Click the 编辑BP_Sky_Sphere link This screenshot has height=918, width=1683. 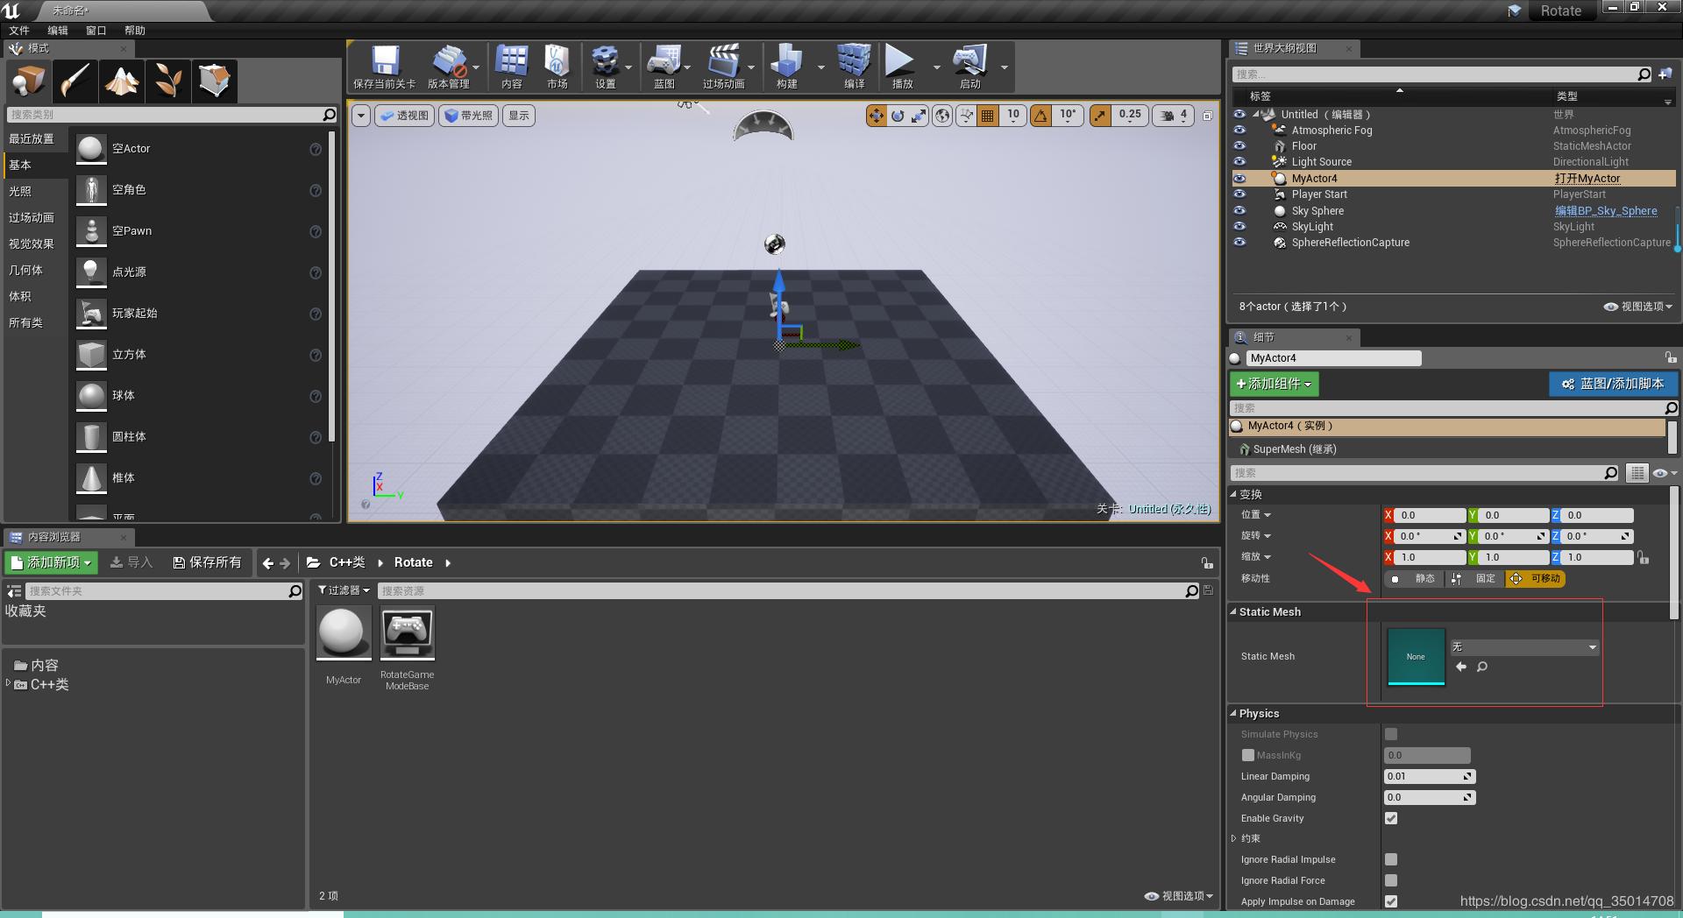[x=1606, y=211]
